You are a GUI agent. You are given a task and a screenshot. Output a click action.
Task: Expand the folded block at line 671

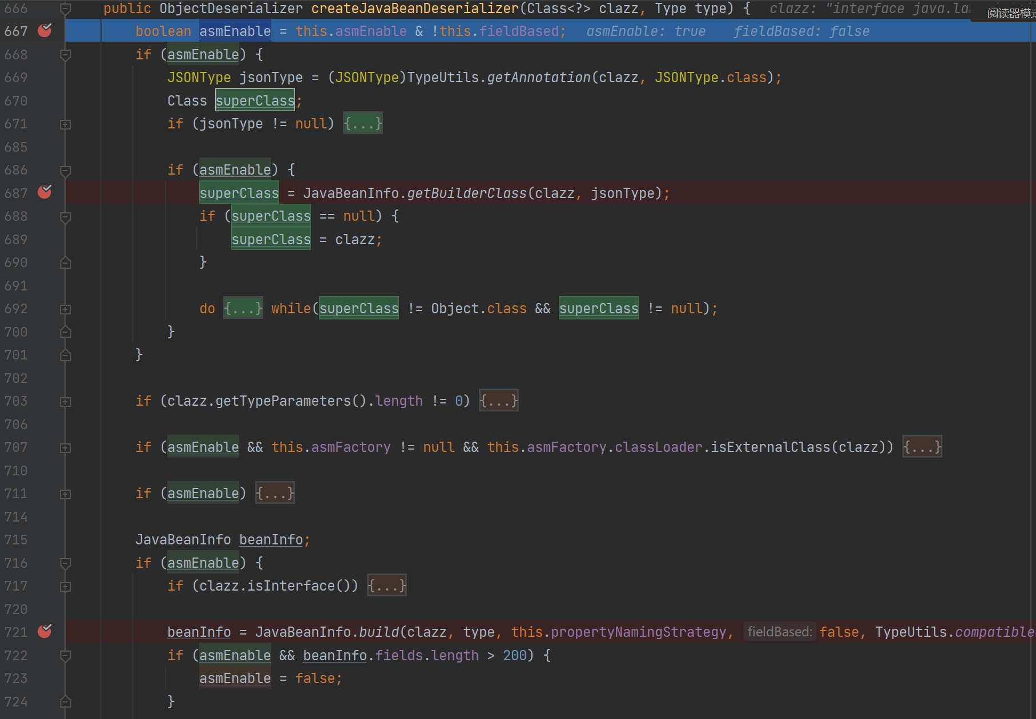(66, 124)
